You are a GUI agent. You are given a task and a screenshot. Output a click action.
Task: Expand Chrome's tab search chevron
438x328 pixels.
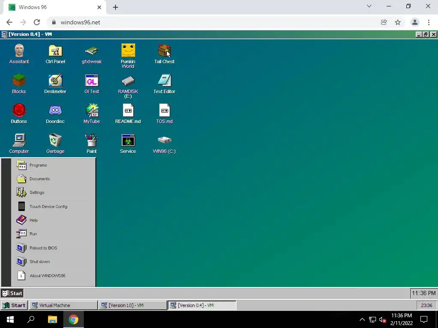point(369,6)
